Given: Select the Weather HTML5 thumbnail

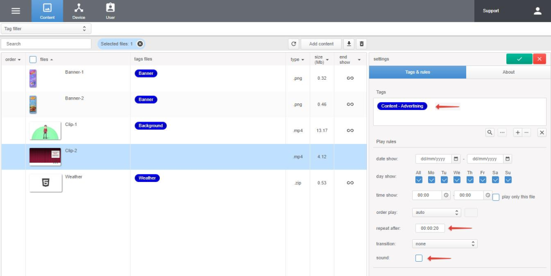Looking at the screenshot, I should [x=46, y=183].
